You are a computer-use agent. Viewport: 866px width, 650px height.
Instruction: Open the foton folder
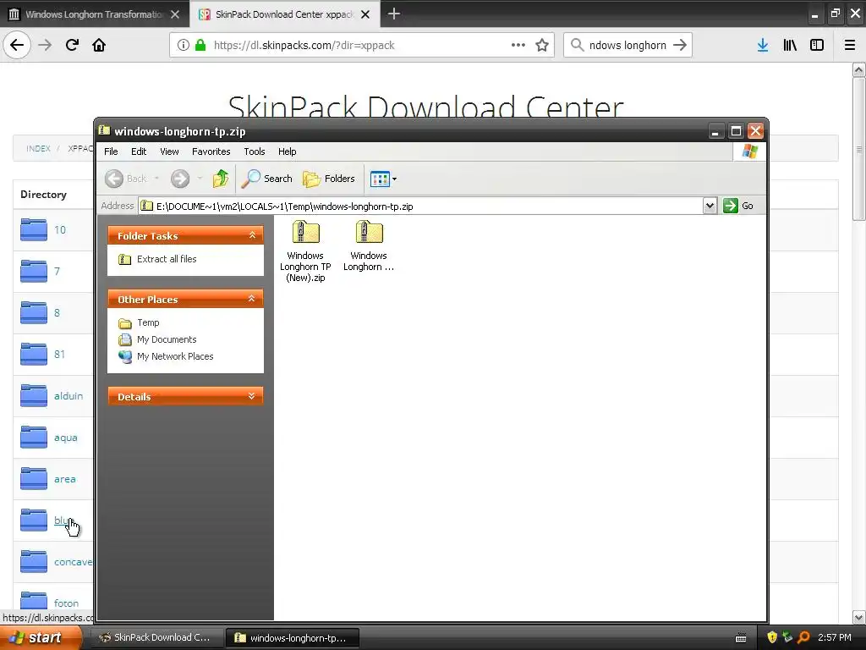point(66,603)
